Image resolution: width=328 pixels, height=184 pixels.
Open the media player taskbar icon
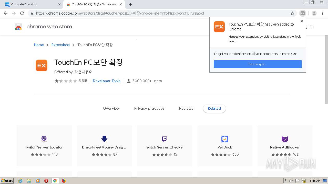pyautogui.click(x=38, y=181)
